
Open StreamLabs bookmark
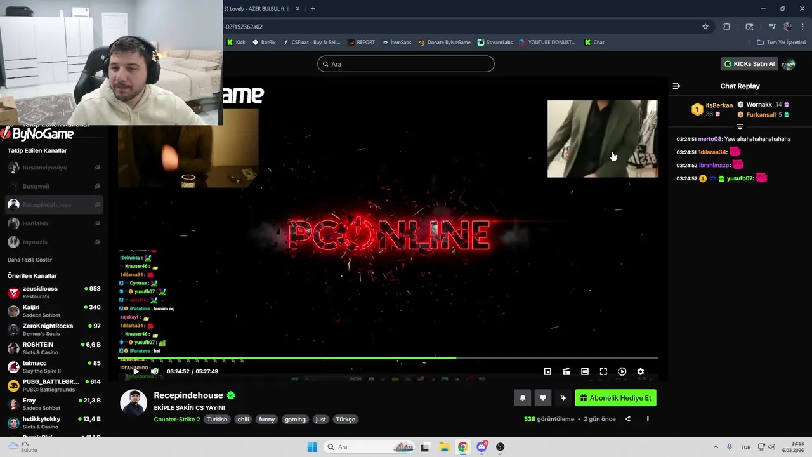pos(495,43)
